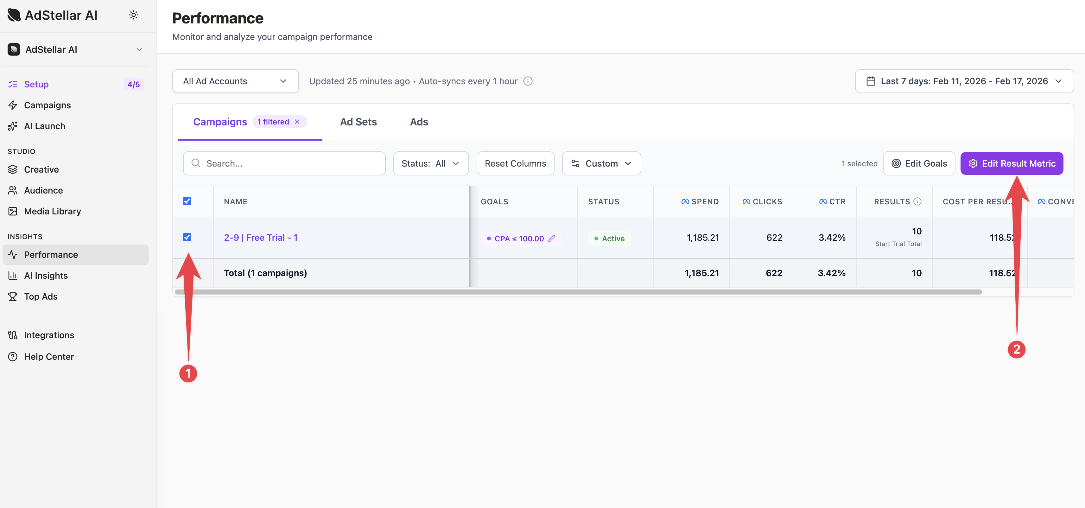This screenshot has width=1085, height=508.
Task: Open the Media Library sidebar icon
Action: coord(13,211)
